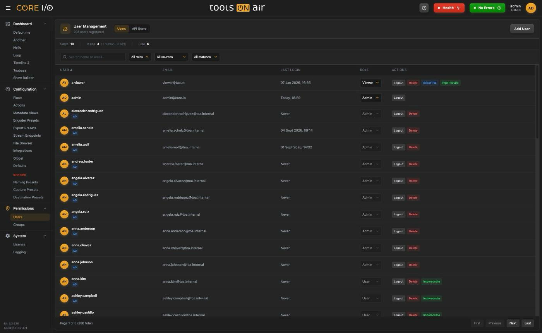This screenshot has height=333, width=542.
Task: Click the AS avatar of ashley.campbell
Action: pyautogui.click(x=64, y=298)
